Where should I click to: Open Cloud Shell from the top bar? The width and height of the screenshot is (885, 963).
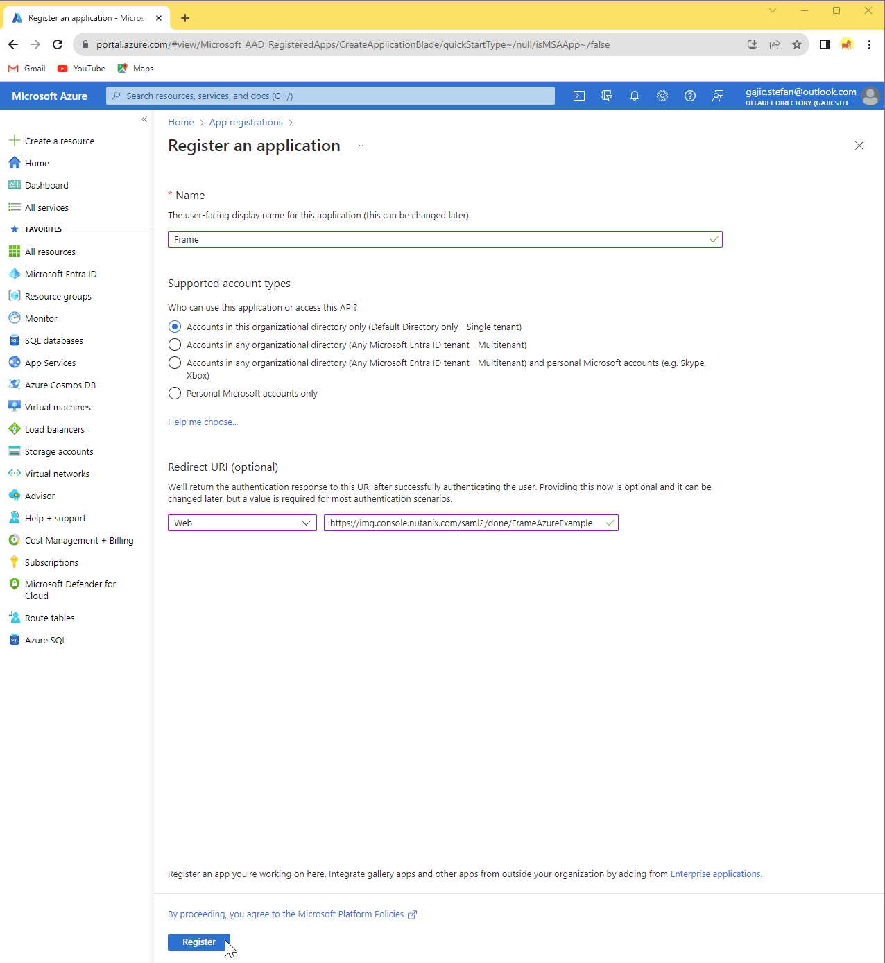(x=579, y=96)
